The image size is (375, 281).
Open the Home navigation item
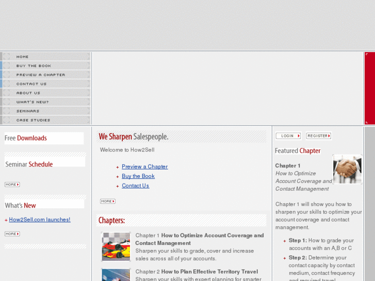point(45,56)
